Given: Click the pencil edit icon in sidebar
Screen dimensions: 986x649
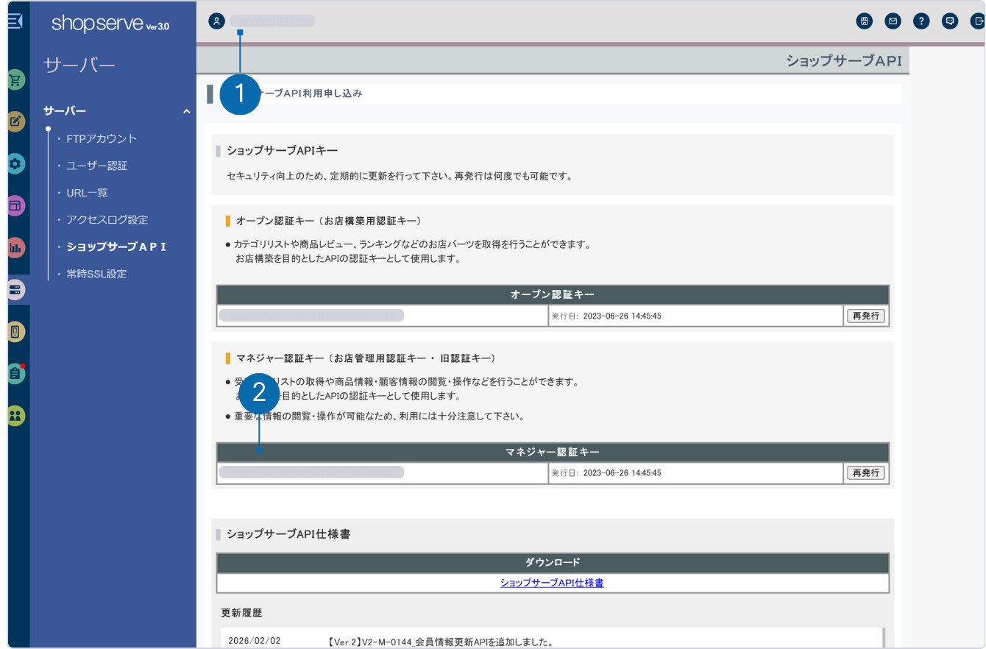Looking at the screenshot, I should point(16,121).
